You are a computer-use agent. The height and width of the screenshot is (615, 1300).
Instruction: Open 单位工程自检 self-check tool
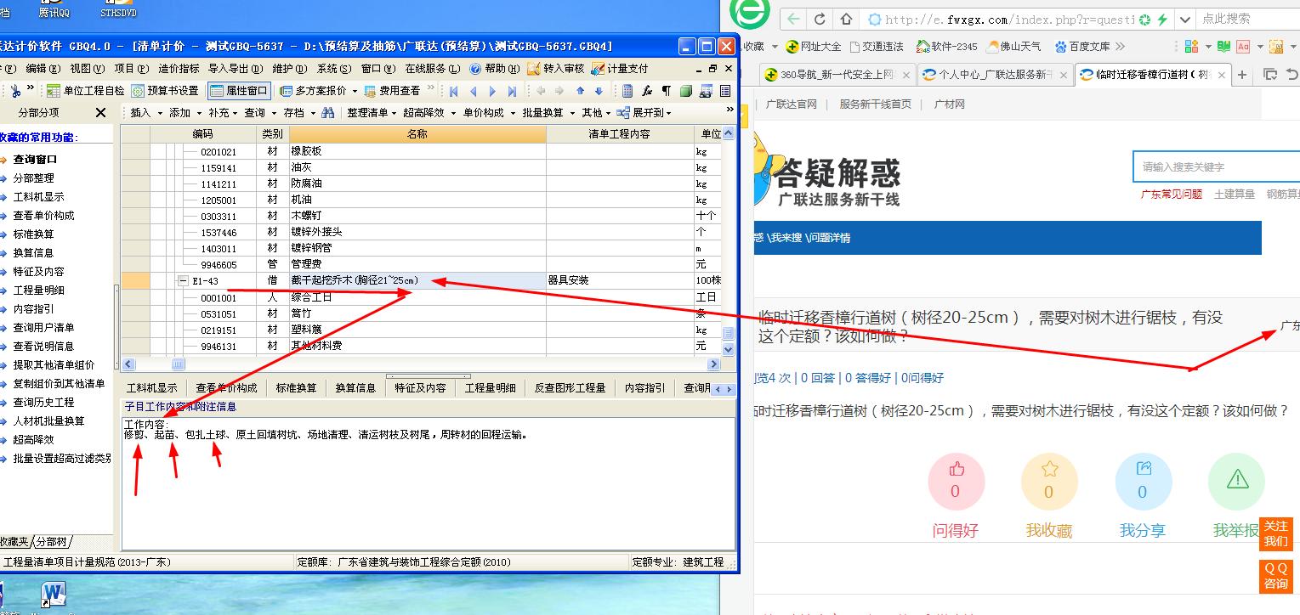(x=86, y=91)
